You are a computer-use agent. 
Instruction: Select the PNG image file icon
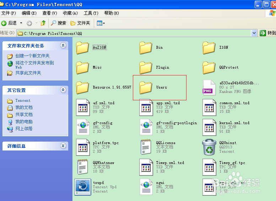(209, 88)
